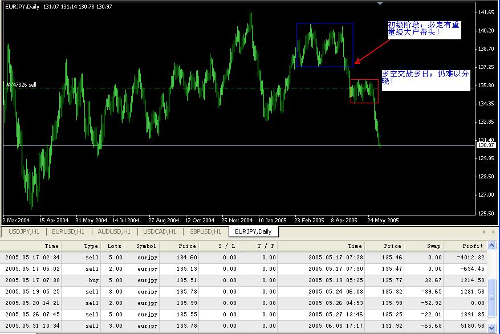
Task: Click the 141.65 price axis label
Action: click(486, 13)
